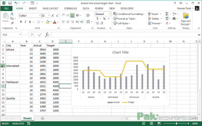202x126 pixels.
Task: Click the Save icon in the quick access toolbar
Action: (10, 3)
